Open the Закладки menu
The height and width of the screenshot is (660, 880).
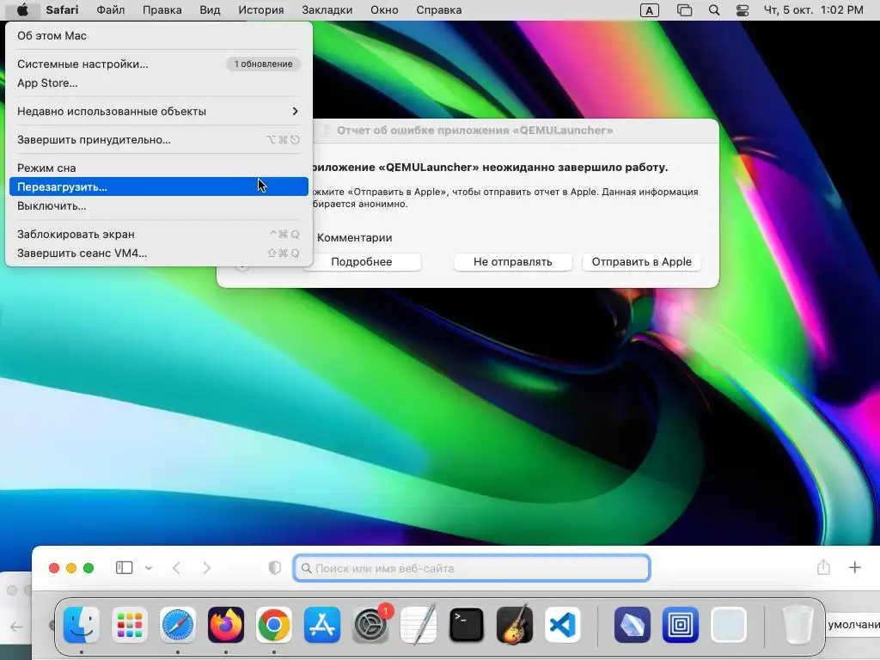pos(327,10)
